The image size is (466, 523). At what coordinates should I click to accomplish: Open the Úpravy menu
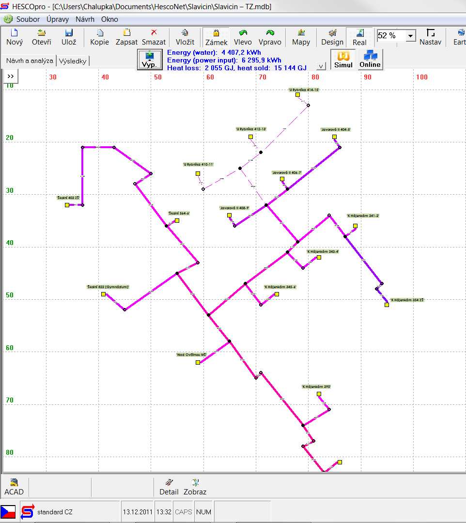click(x=58, y=19)
